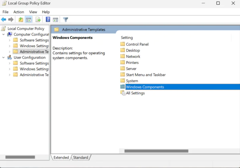Viewport: 240px width, 168px height.
Task: Select the highlighted Windows Components folder
Action: click(x=180, y=87)
